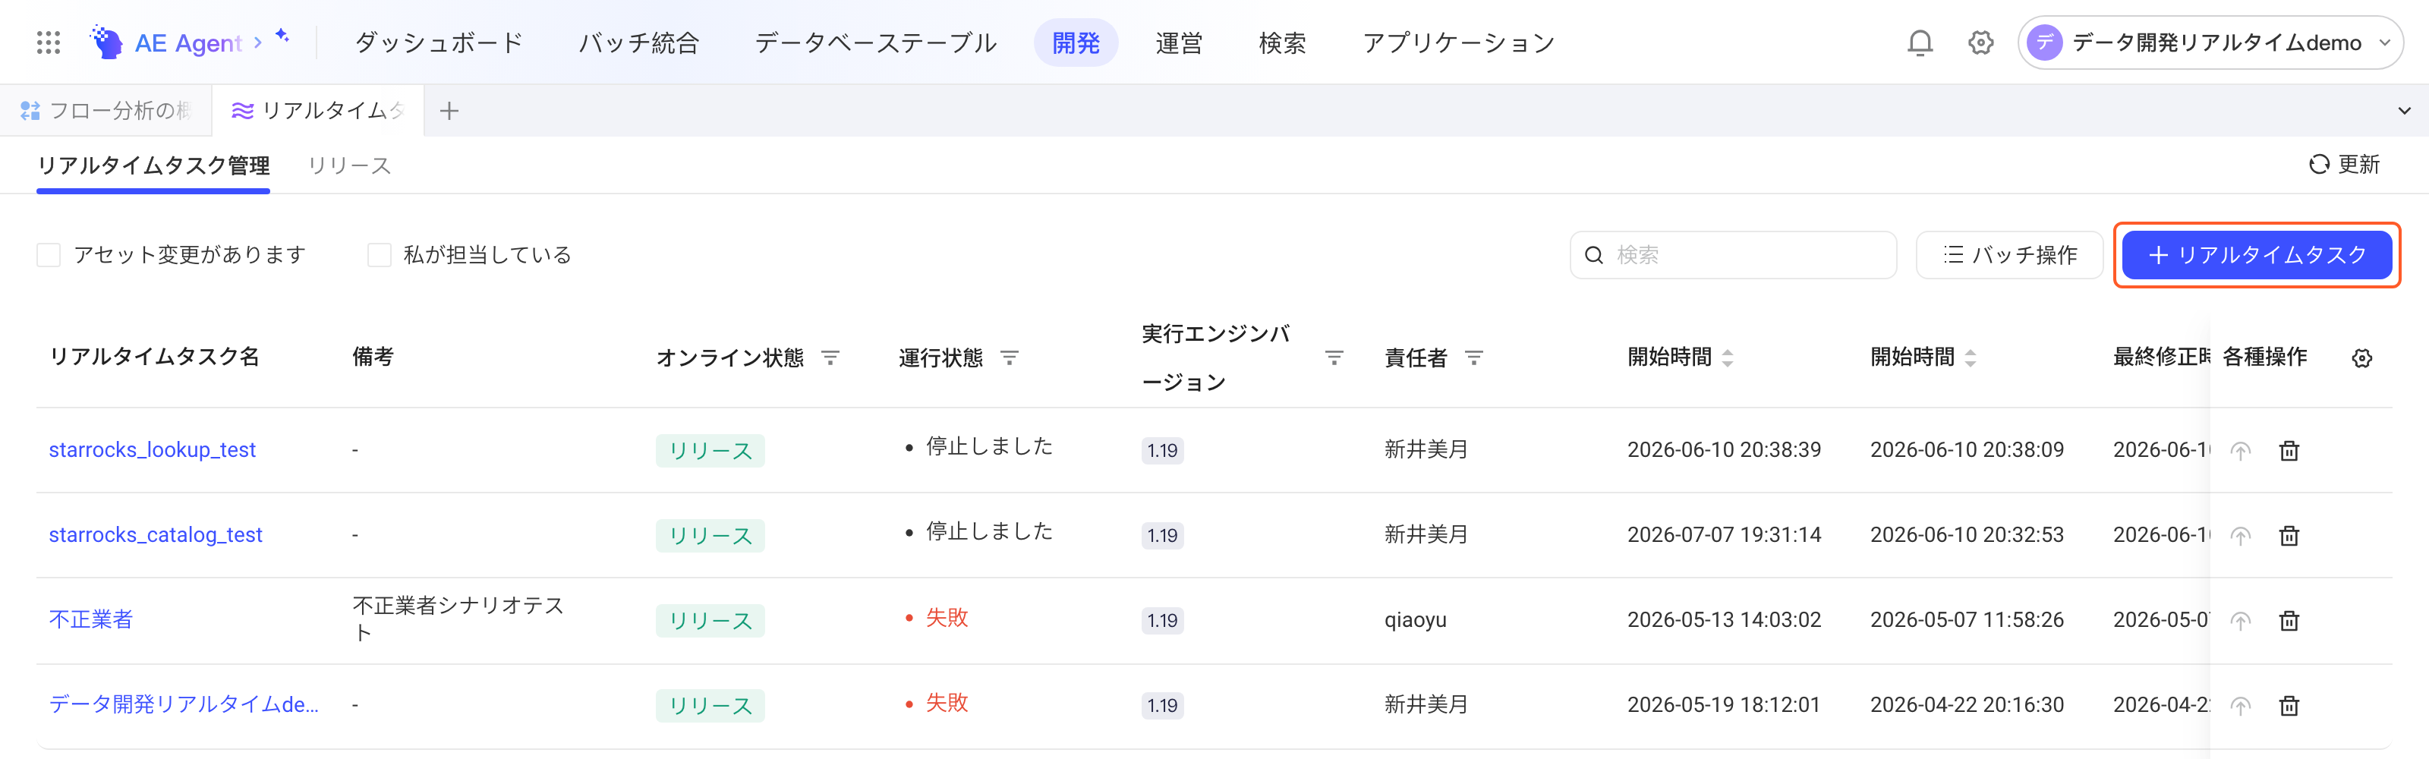Image resolution: width=2429 pixels, height=759 pixels.
Task: Open the データベーステーブル menu
Action: tap(875, 43)
